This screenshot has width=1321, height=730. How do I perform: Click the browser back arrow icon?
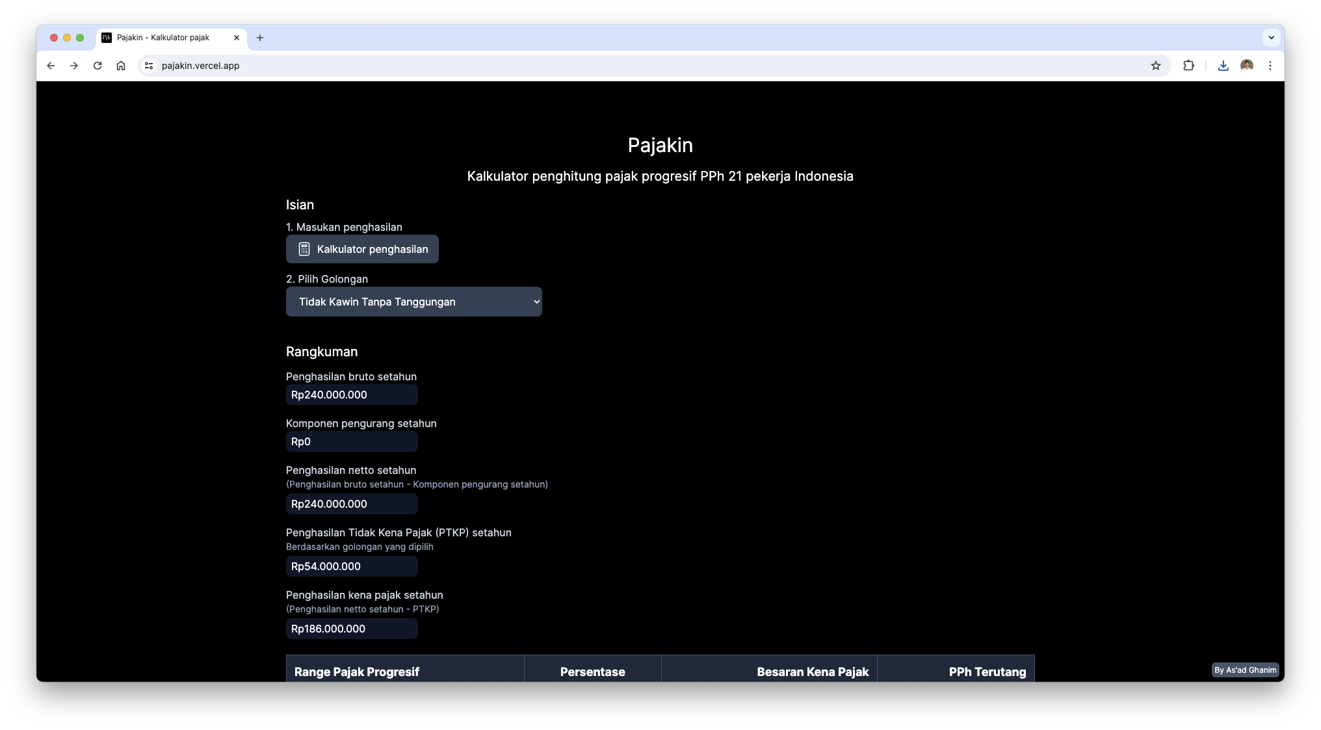tap(51, 66)
